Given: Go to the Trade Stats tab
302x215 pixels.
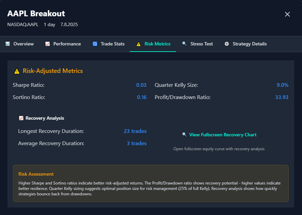Looking at the screenshot, I should pos(108,44).
